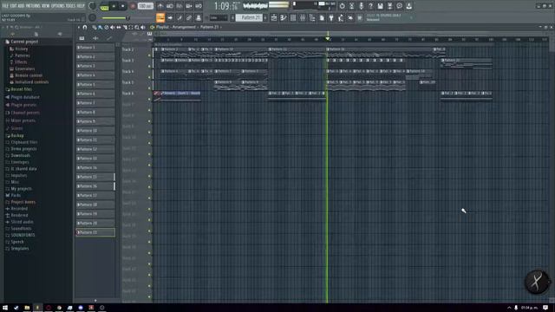The image size is (555, 312).
Task: Open project info speech bubble icon
Action: (399, 6)
